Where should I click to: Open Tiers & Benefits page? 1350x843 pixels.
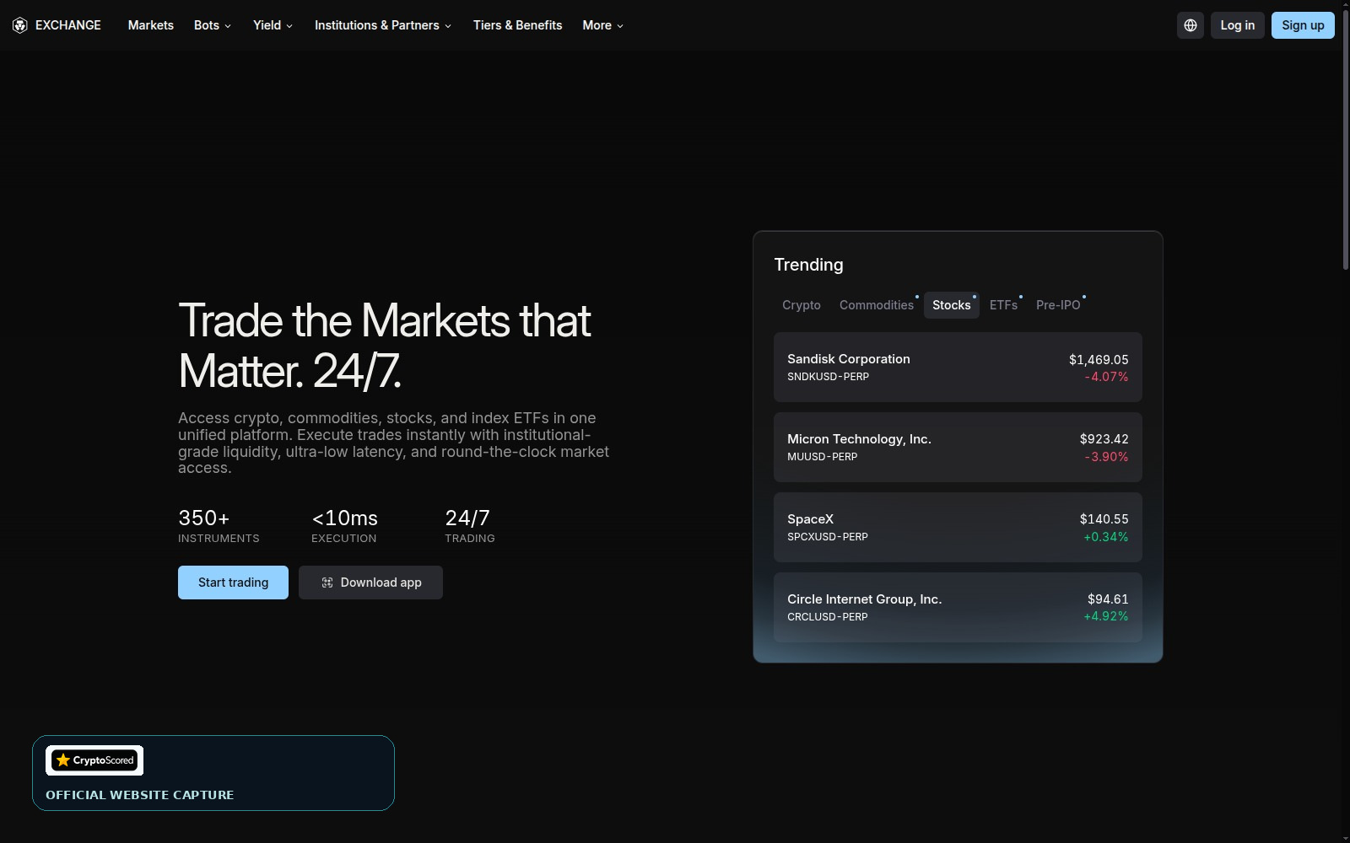click(x=517, y=25)
